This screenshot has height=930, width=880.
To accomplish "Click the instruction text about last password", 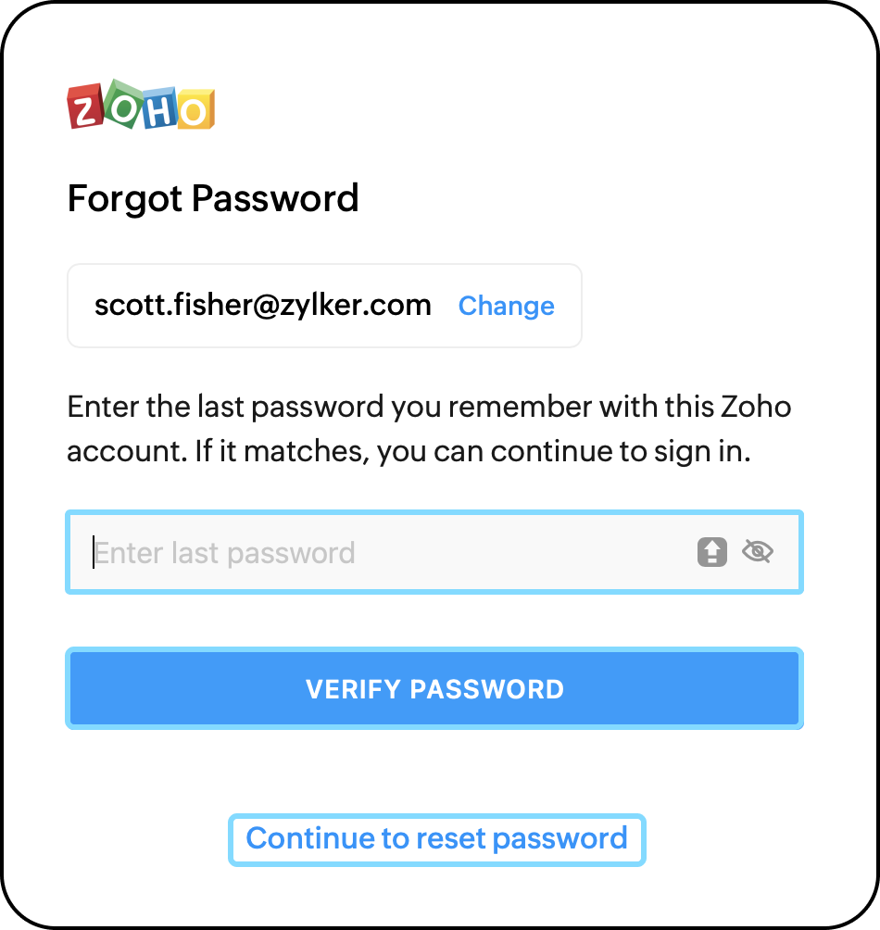I will pos(429,429).
